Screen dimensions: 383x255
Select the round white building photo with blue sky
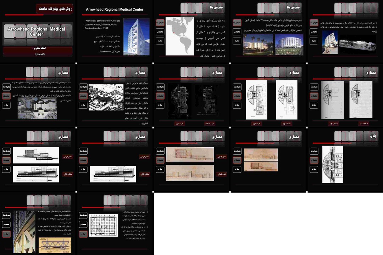point(289,44)
